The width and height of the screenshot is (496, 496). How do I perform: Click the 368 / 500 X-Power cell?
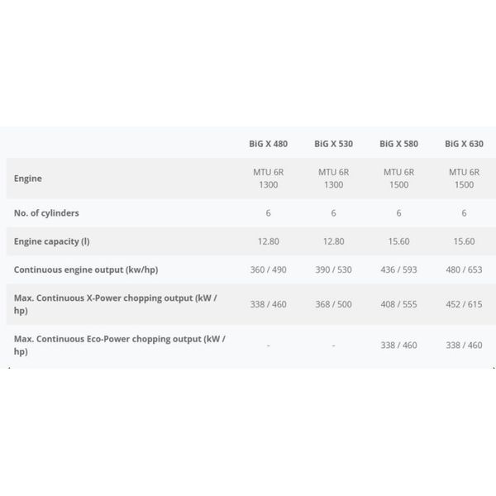333,304
